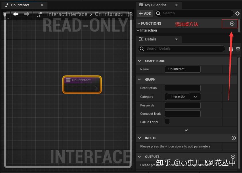Image resolution: width=242 pixels, height=173 pixels.
Task: Click the magnifier icon in Search Details field
Action: pyautogui.click(x=142, y=48)
